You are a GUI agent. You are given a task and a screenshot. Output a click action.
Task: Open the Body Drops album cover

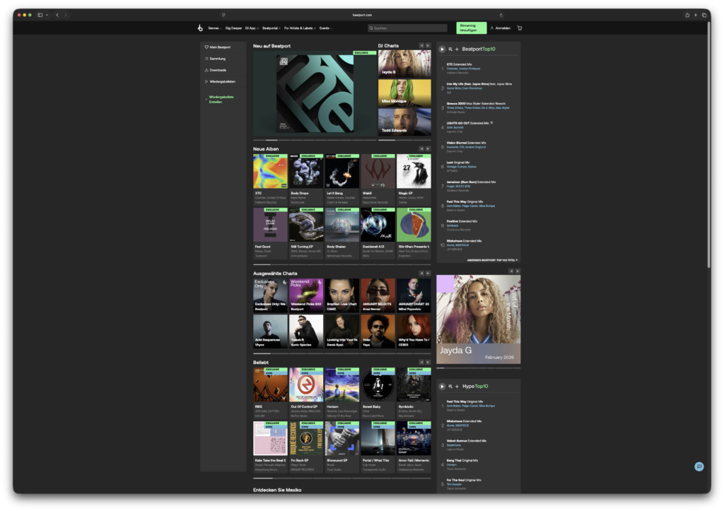click(306, 171)
